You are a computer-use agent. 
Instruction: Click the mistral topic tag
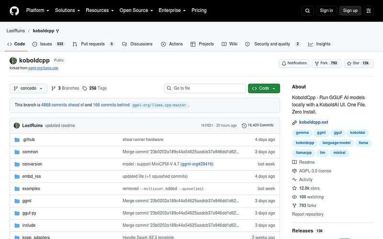click(x=339, y=152)
